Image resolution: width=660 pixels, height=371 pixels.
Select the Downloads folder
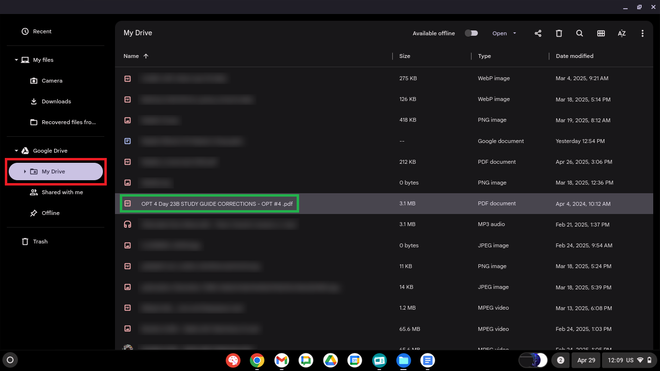tap(56, 101)
